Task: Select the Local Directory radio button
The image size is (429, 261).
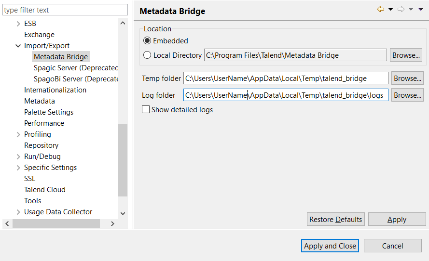Action: pos(147,55)
